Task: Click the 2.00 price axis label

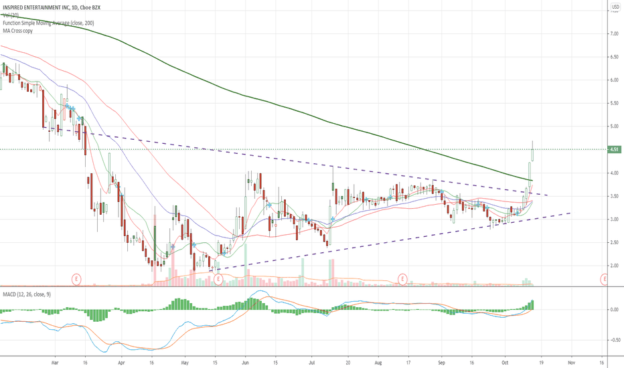Action: [614, 266]
